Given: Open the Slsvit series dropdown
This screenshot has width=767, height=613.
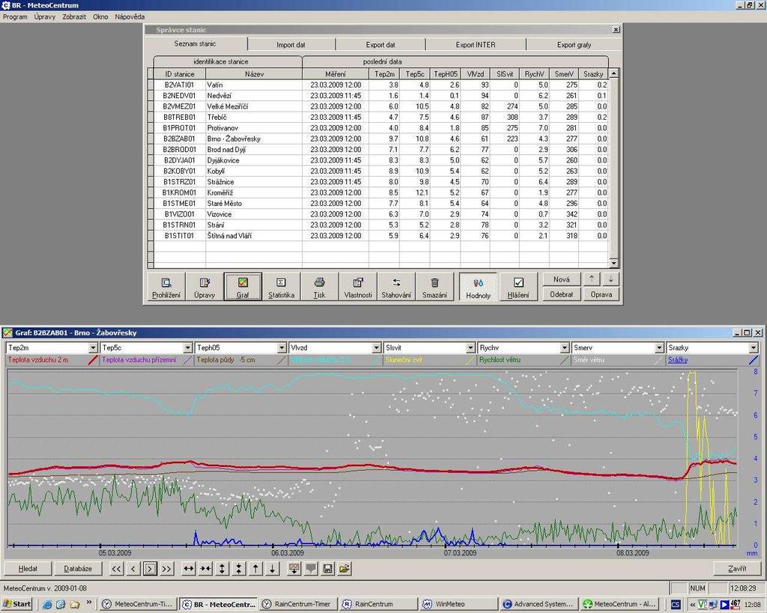Looking at the screenshot, I should point(470,347).
